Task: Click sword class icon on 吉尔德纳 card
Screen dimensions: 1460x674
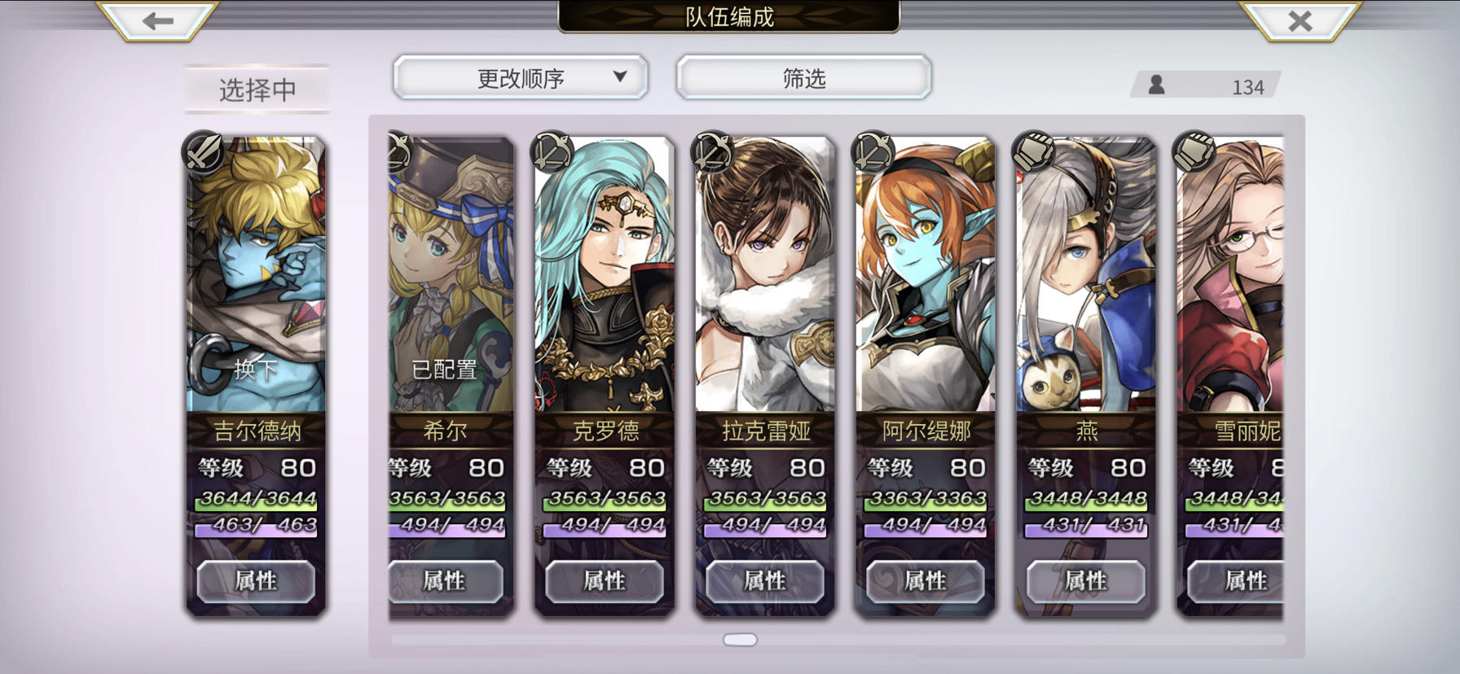Action: (x=204, y=152)
